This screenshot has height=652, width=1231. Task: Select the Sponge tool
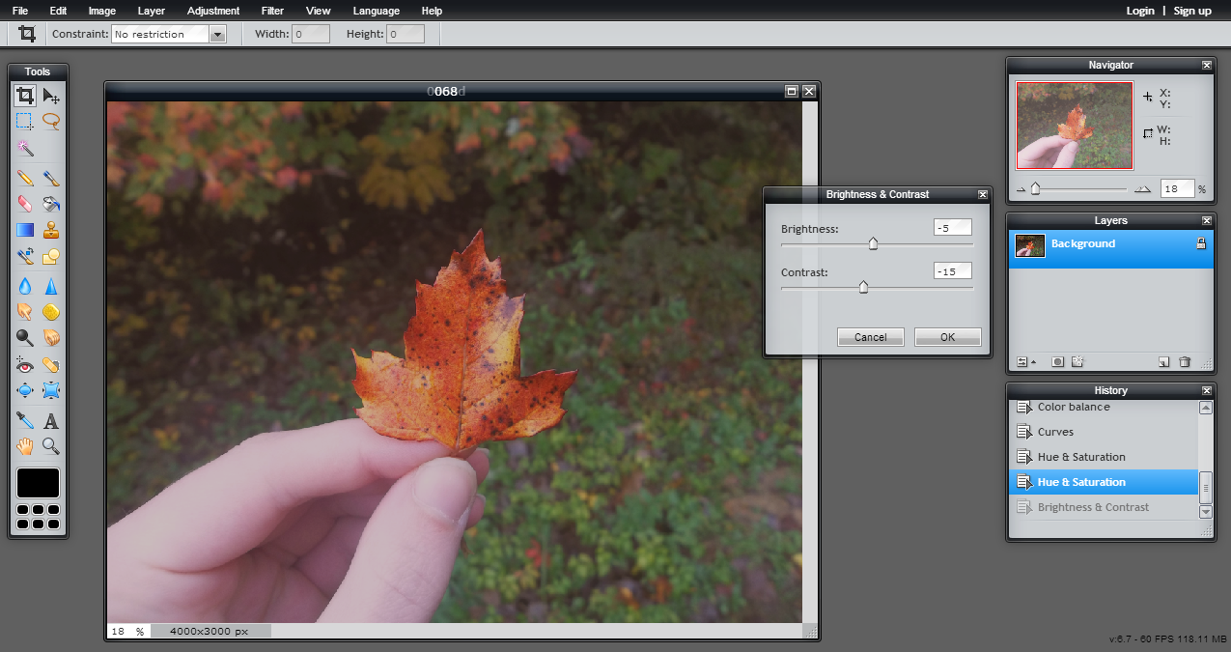(51, 312)
